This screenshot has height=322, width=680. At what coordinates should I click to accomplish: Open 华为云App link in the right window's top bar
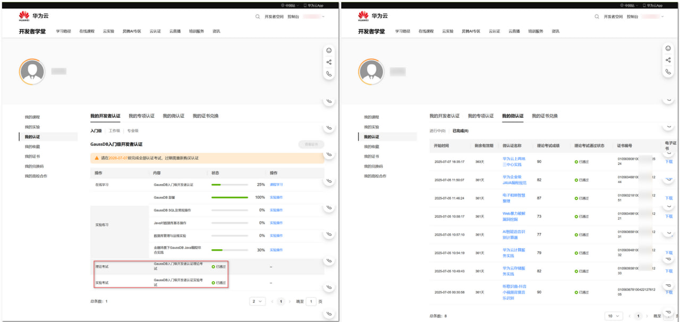coord(652,5)
